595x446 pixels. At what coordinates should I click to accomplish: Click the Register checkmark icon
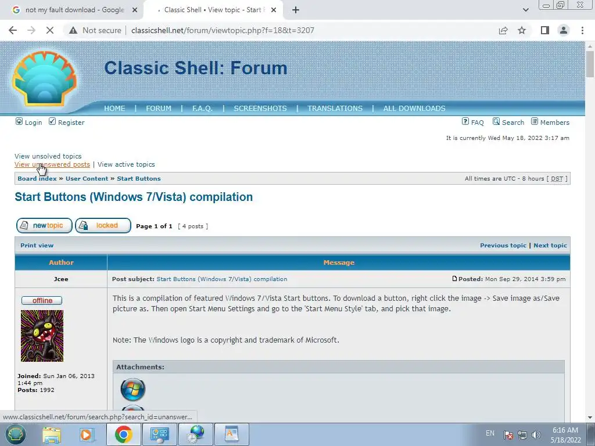click(x=52, y=121)
